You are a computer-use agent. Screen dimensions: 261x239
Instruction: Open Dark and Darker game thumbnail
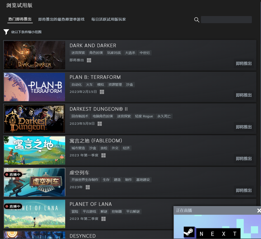pyautogui.click(x=35, y=55)
